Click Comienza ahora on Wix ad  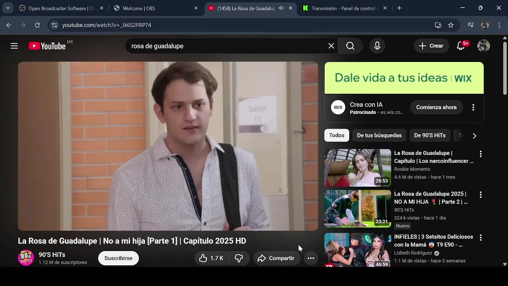(x=436, y=107)
